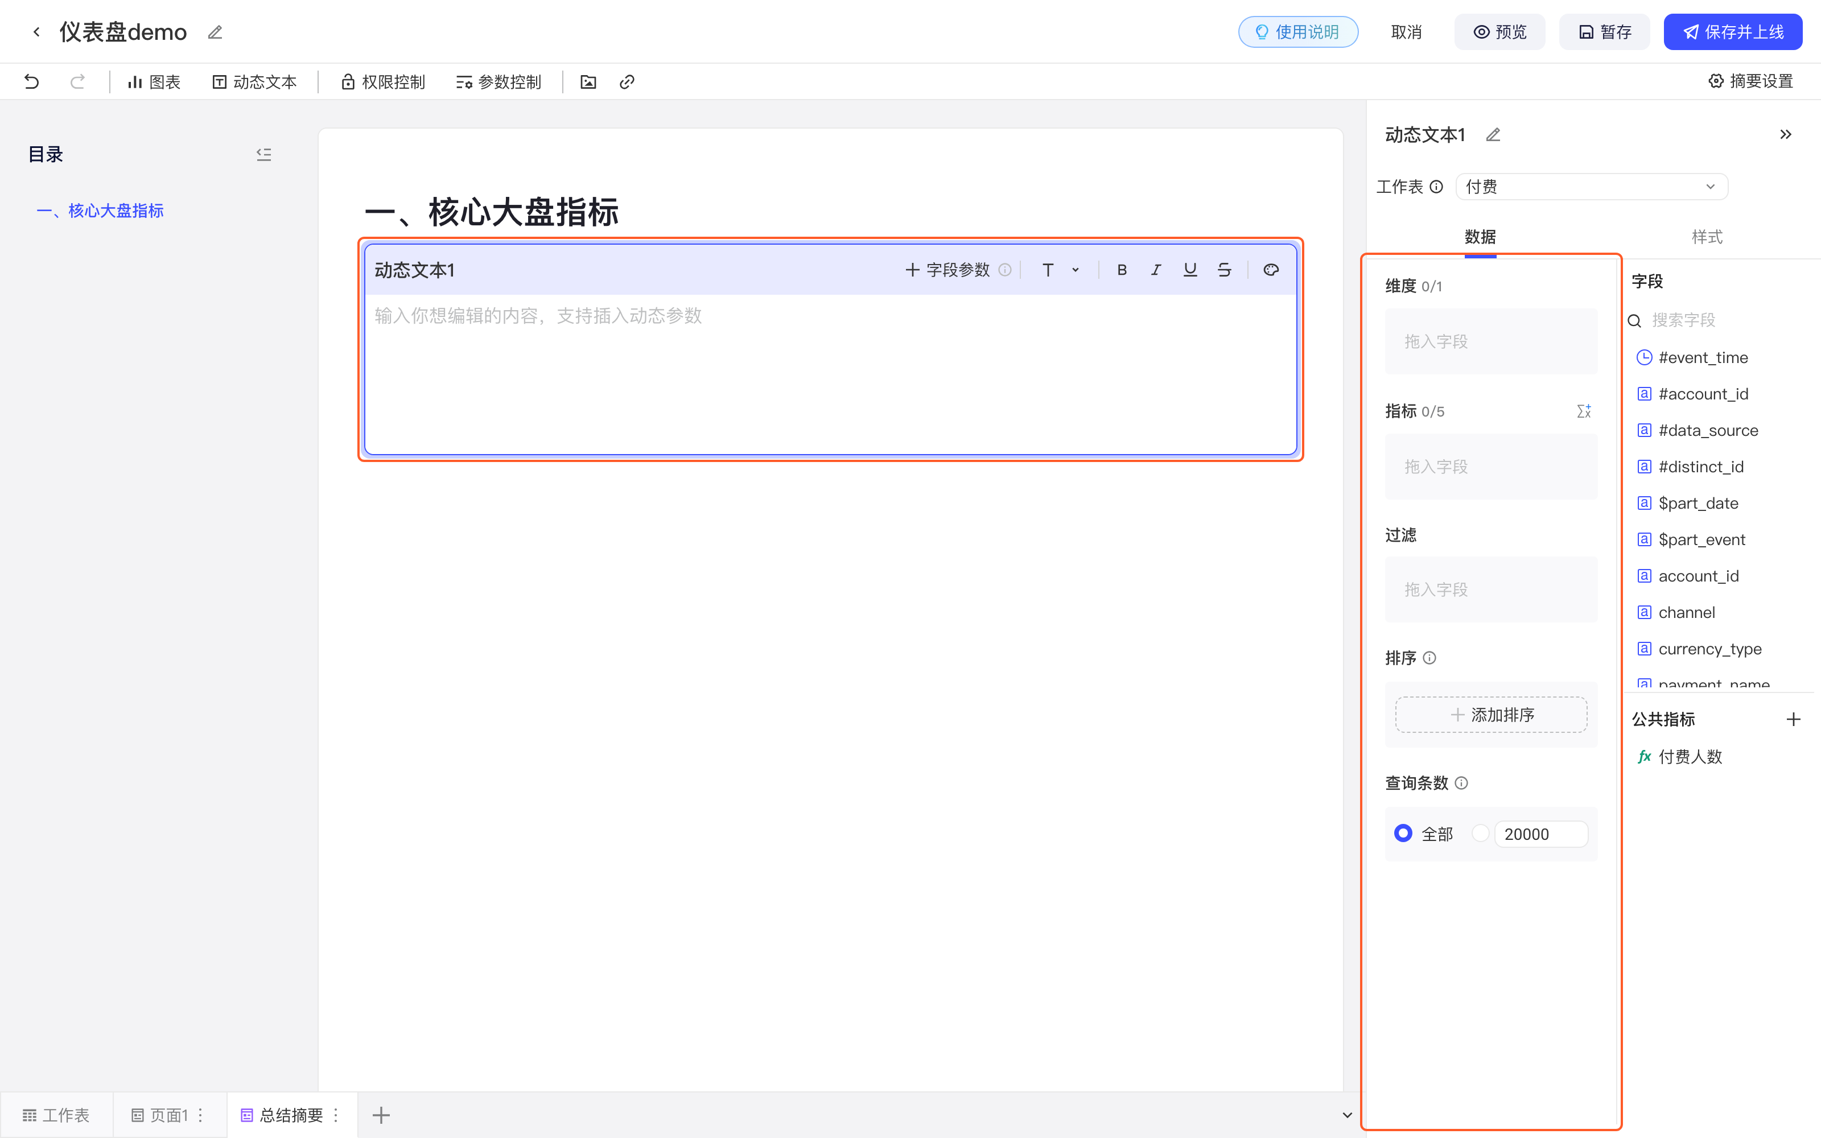The height and width of the screenshot is (1138, 1821).
Task: Apply strikethrough formatting in 动态文本1
Action: coord(1224,270)
